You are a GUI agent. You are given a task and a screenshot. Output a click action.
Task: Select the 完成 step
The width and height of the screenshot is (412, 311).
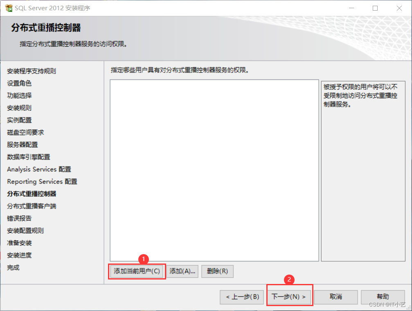tap(13, 268)
